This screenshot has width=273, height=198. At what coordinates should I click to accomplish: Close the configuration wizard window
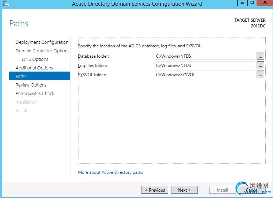tap(264, 3)
